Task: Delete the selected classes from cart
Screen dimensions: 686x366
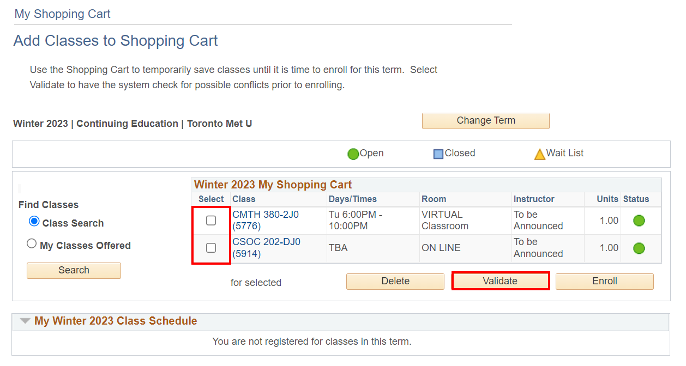Action: coord(395,281)
